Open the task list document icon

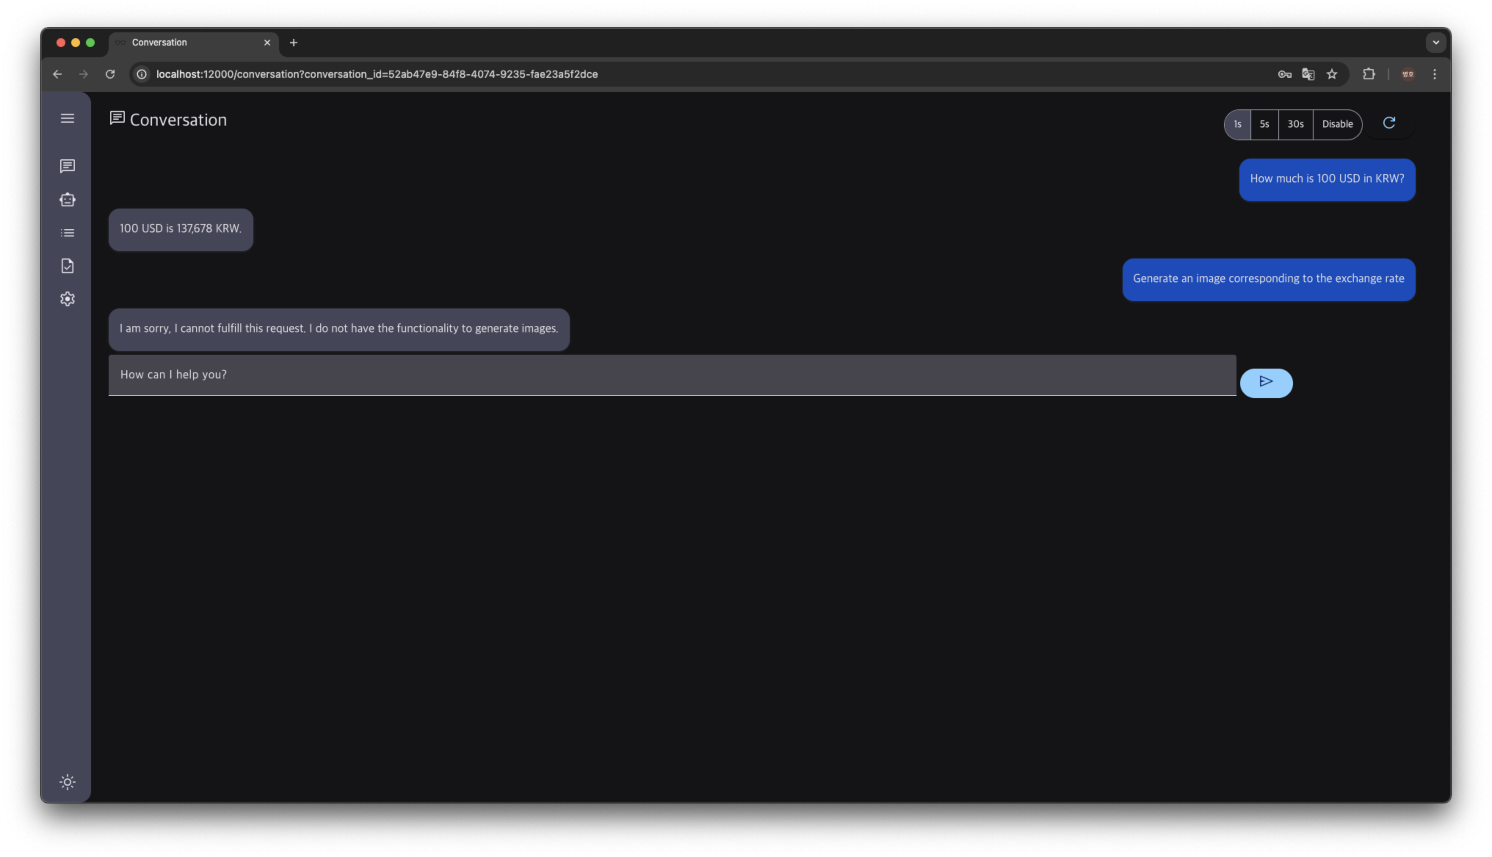point(67,266)
